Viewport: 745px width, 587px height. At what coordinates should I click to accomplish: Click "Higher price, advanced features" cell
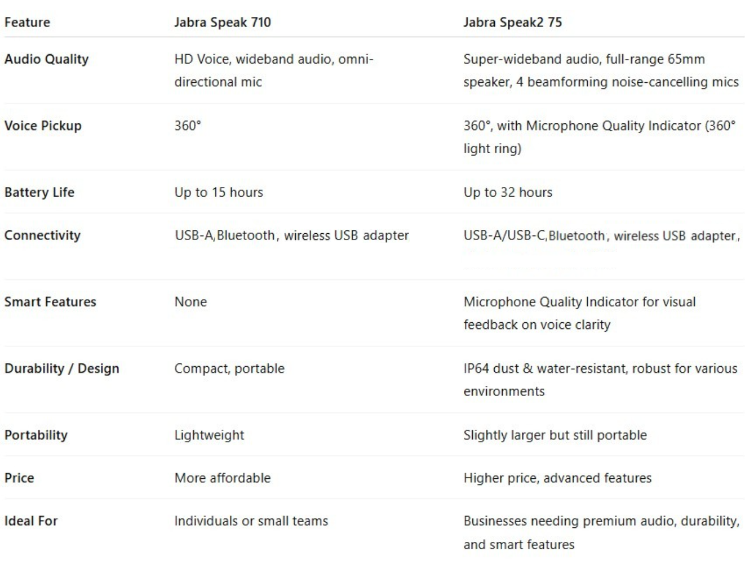point(557,478)
